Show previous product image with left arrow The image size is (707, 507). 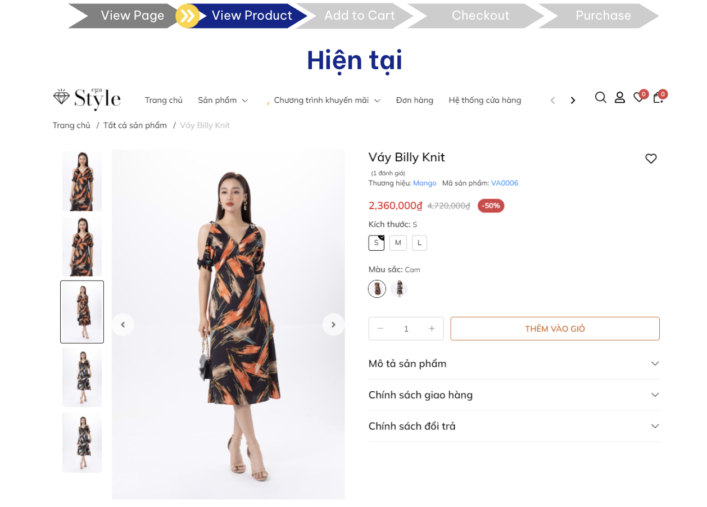123,324
